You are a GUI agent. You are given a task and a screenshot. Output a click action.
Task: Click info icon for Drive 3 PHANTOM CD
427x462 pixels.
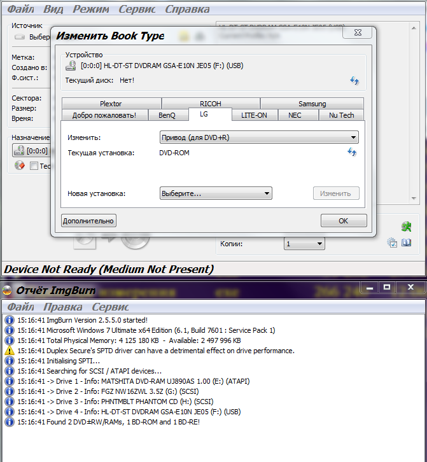click(x=10, y=402)
